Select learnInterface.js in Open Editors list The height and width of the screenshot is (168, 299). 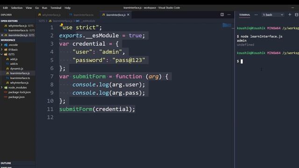pyautogui.click(x=18, y=35)
